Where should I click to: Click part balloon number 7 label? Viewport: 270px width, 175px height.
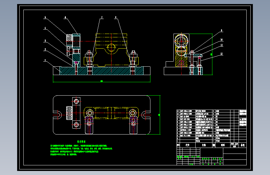pyautogui.click(x=102, y=17)
